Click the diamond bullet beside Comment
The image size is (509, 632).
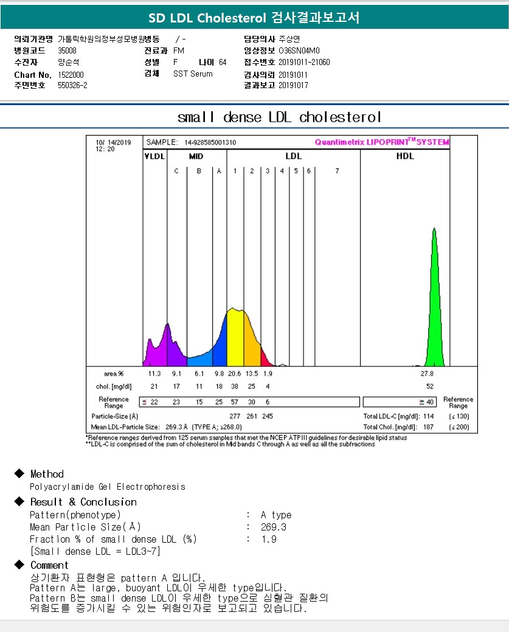coord(19,565)
